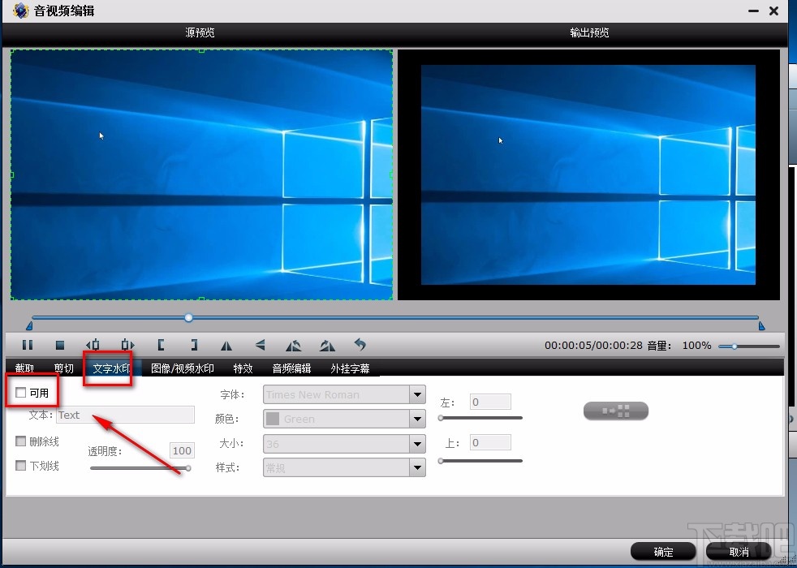Pause the video playback
Viewport: 797px width, 568px height.
click(x=28, y=346)
